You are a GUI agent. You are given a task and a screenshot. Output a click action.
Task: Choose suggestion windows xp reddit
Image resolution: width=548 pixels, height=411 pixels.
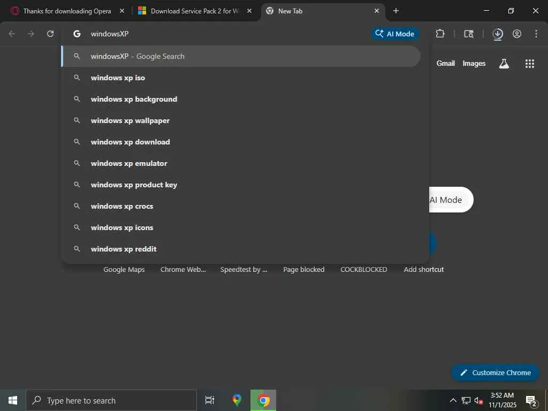coord(241,249)
